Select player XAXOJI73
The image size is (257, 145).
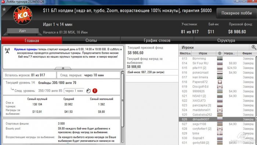pos(199,101)
